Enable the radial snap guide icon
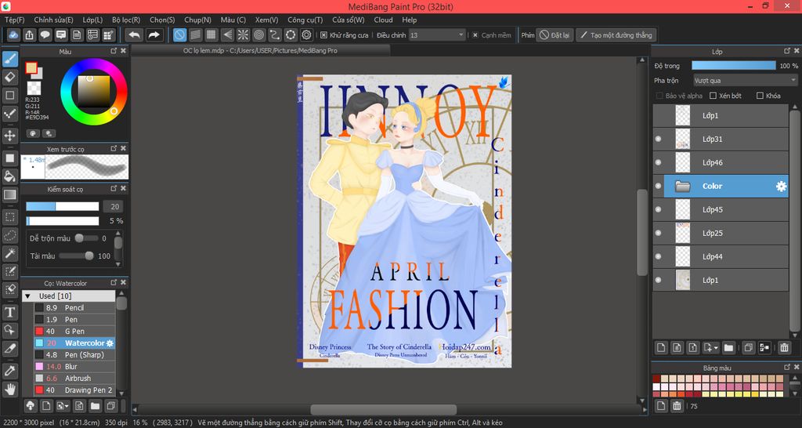This screenshot has height=428, width=802. [x=243, y=34]
